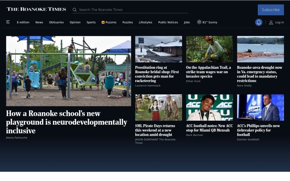
Task: Open the playground neurodevelopmentally inclusive headline
Action: (66, 122)
